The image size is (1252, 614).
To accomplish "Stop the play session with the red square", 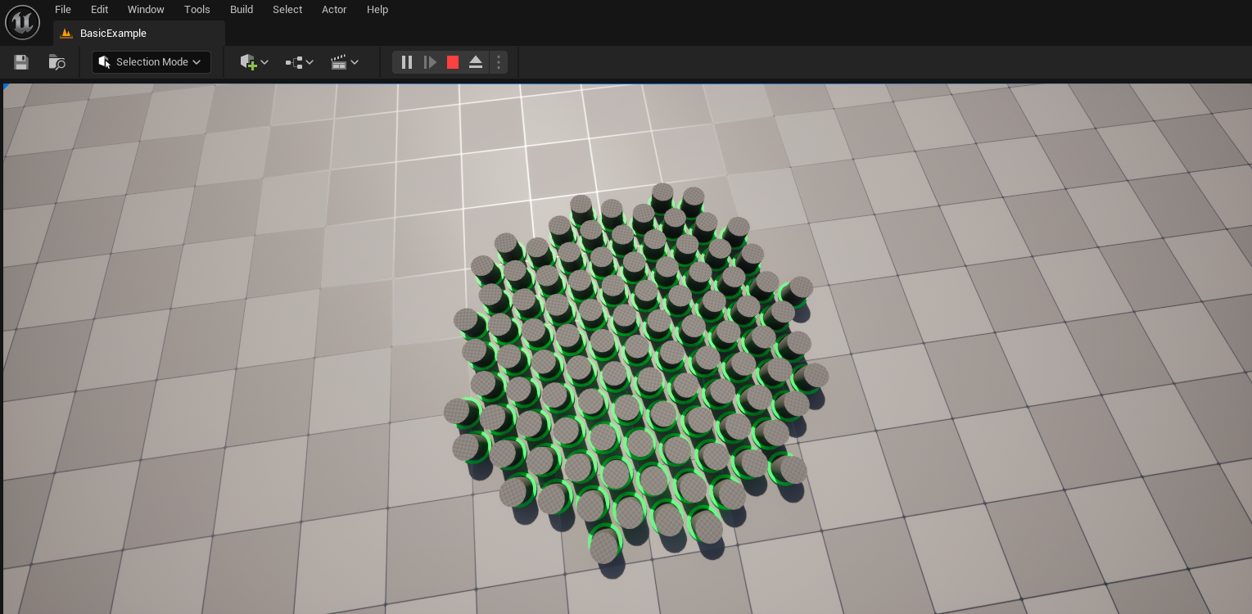I will tap(453, 62).
